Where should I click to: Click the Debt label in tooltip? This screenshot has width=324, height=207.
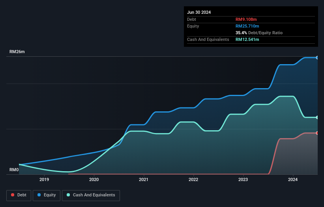coord(191,19)
